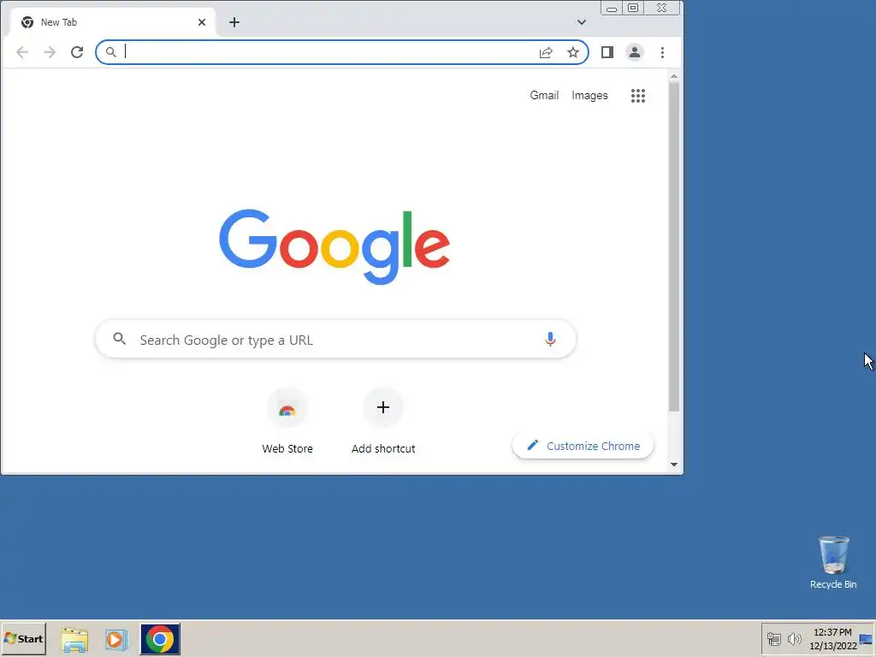Open the volume speaker tray icon
The height and width of the screenshot is (657, 876).
[x=794, y=638]
